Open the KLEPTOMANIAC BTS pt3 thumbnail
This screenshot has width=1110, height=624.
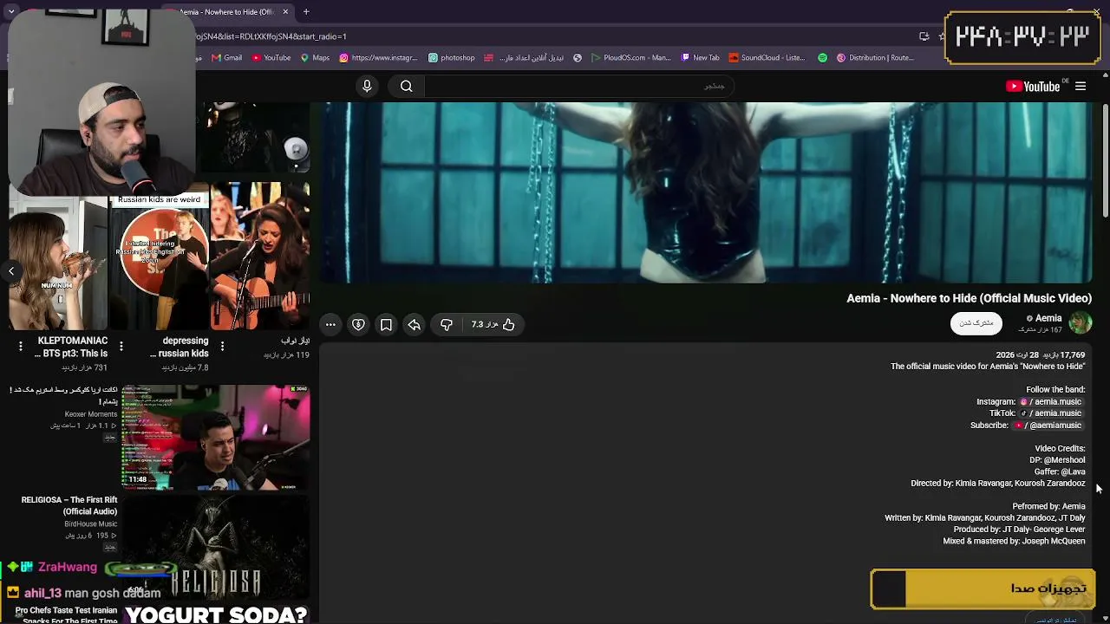pos(58,264)
